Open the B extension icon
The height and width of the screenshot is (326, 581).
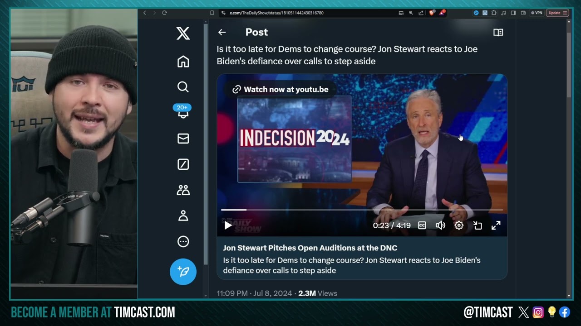coord(485,13)
